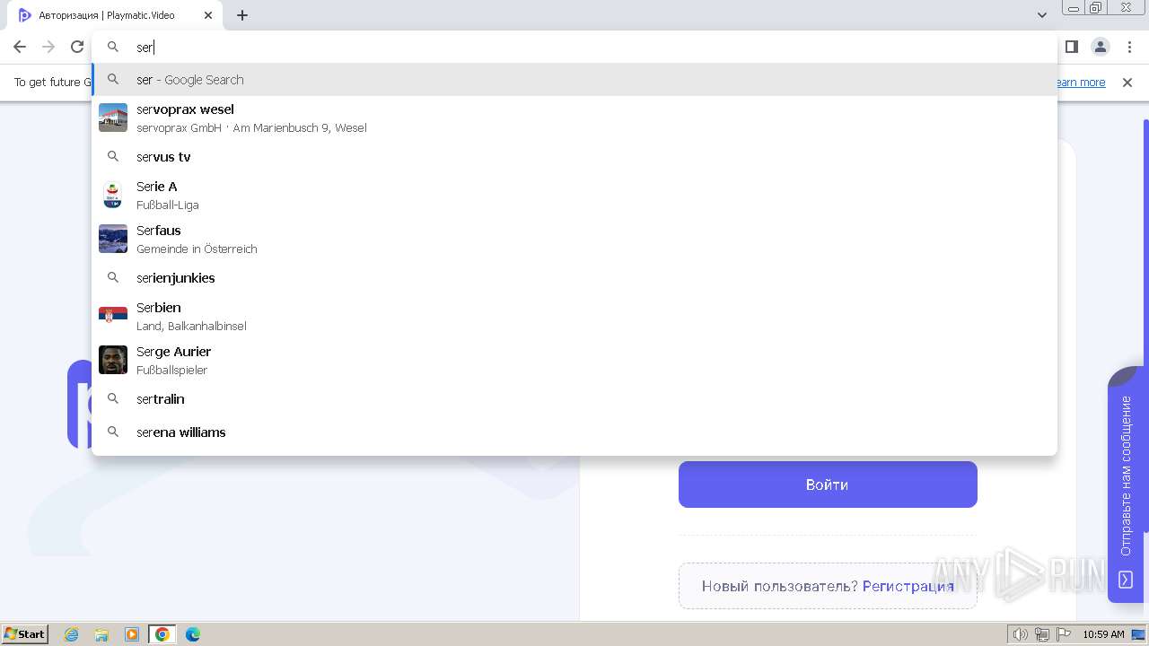Choose the 'Serge Aurier' suggestion
The width and height of the screenshot is (1149, 646).
pyautogui.click(x=574, y=360)
